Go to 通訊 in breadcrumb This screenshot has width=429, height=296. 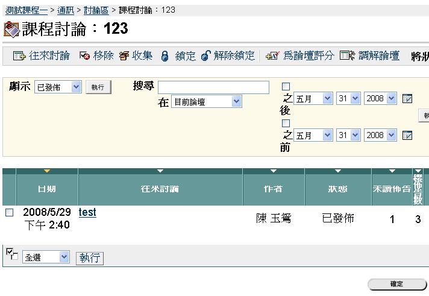coord(66,10)
